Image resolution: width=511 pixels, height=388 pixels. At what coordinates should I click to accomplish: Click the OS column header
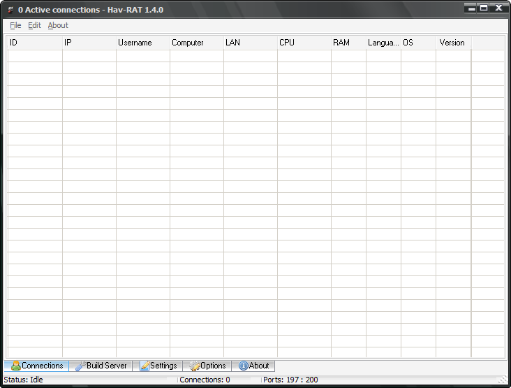[418, 43]
